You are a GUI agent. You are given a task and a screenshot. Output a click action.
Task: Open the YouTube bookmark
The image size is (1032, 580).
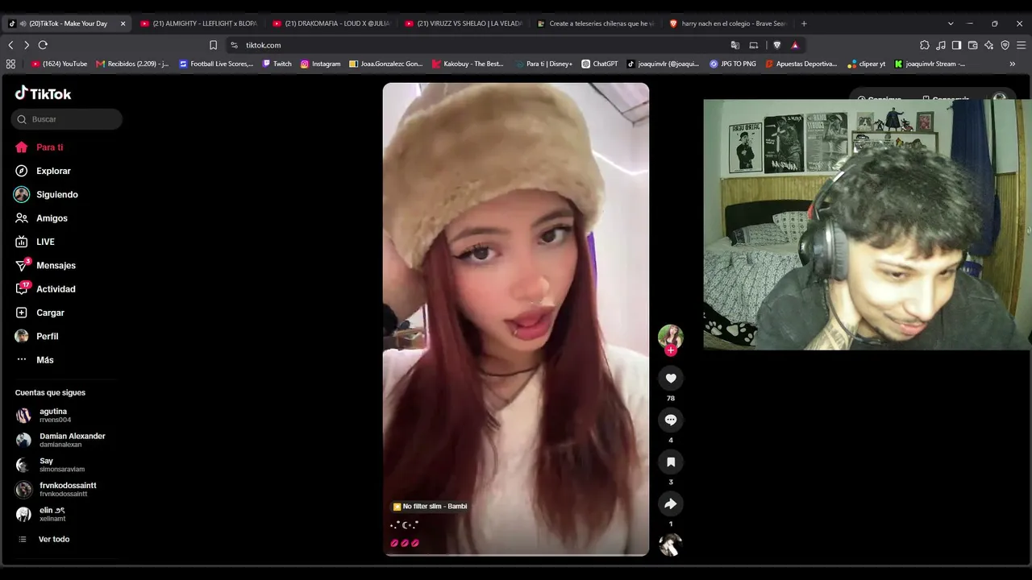pos(59,64)
